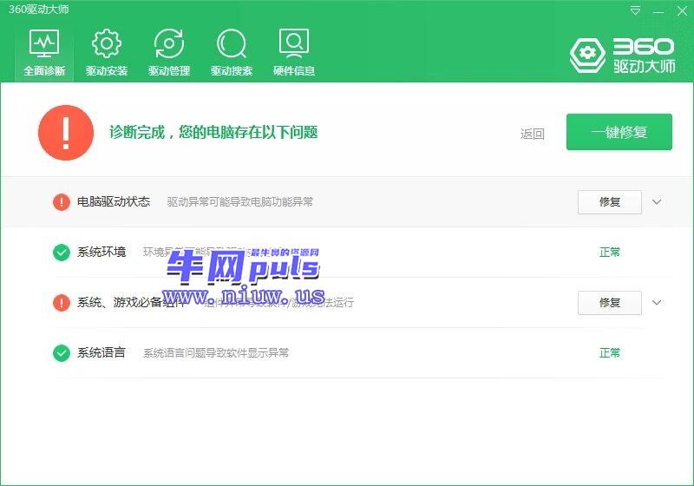
Task: Select the 系统语言 row label
Action: [x=101, y=352]
